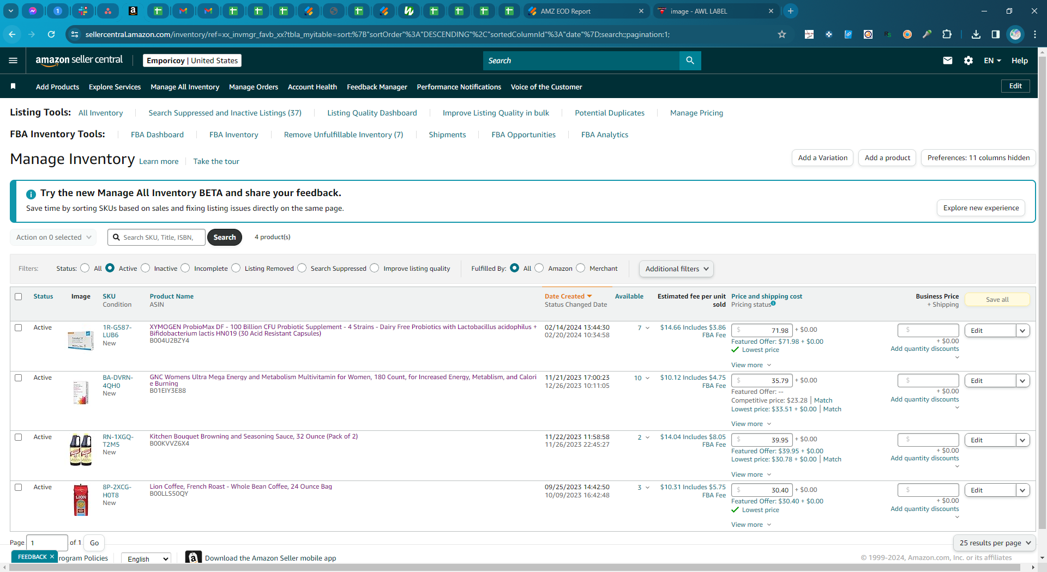Screen dimensions: 1047x572
Task: Dismiss the FEEDBACK tab with its X
Action: [52, 557]
